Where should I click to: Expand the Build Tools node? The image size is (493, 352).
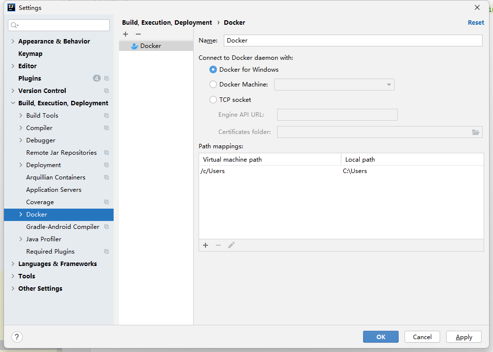(x=21, y=116)
